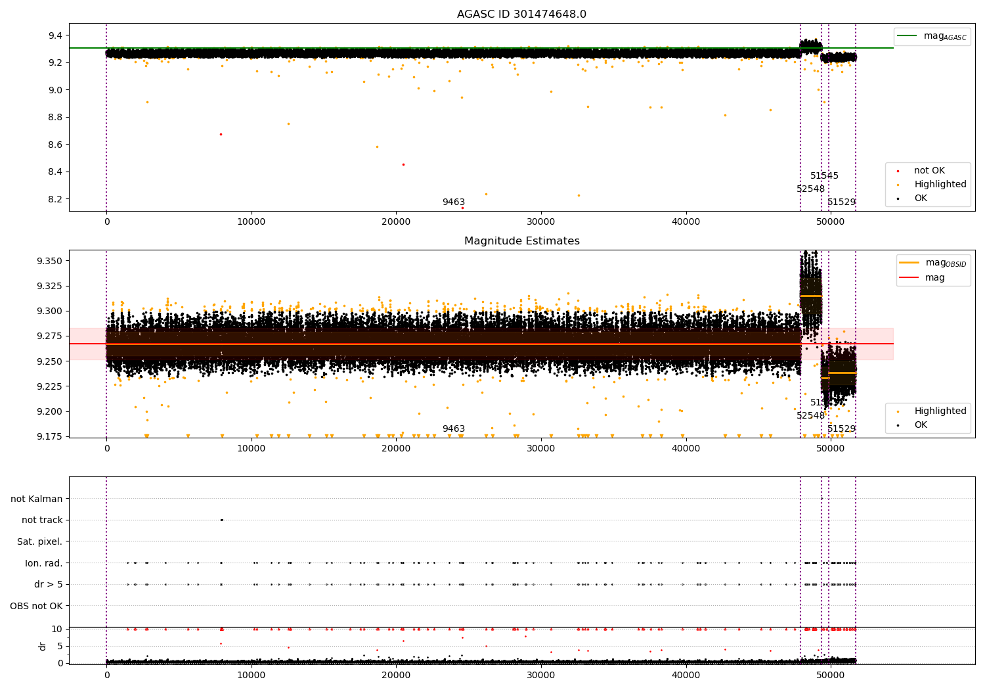
Task: Click the "Ion. rad." row label
Action: tap(44, 563)
